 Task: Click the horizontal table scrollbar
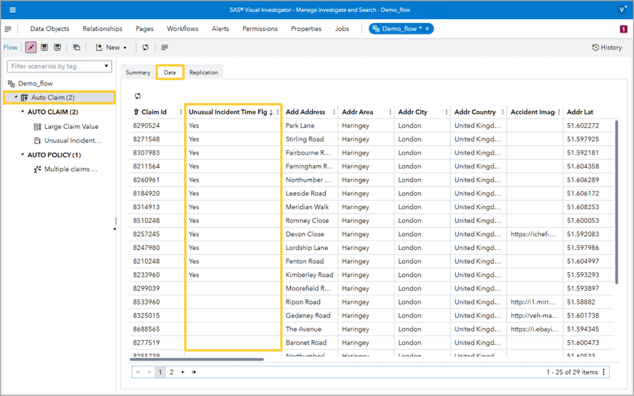196,359
